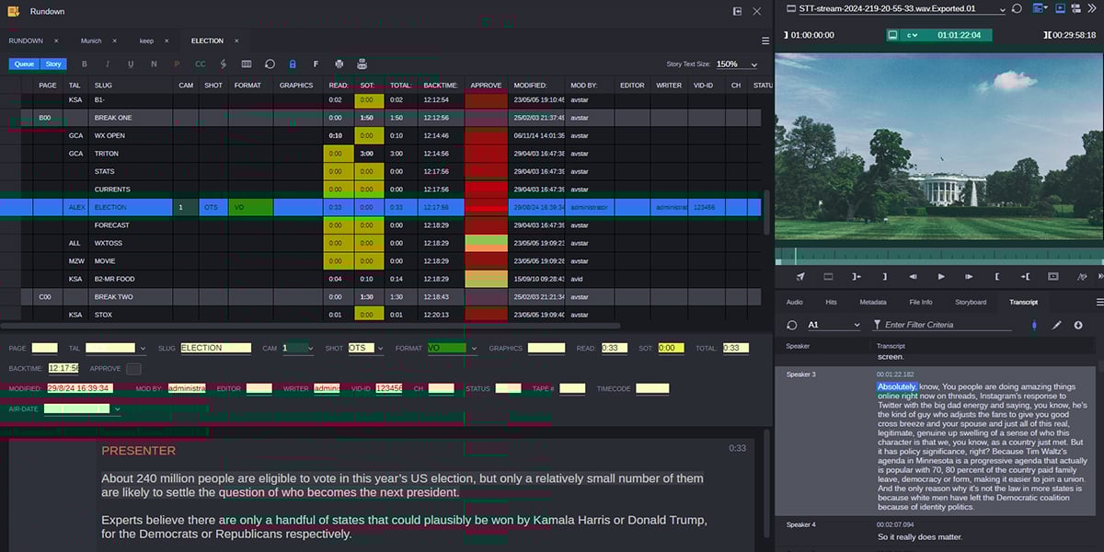Switch to the keep tab
The width and height of the screenshot is (1104, 552).
tap(146, 40)
